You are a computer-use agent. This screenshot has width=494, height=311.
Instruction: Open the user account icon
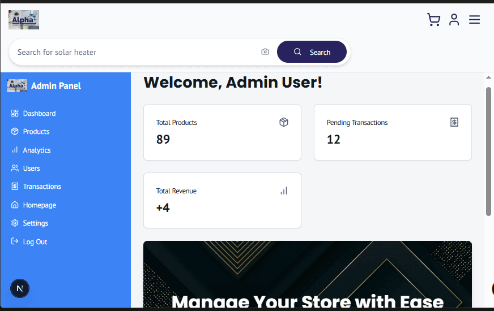click(x=454, y=19)
